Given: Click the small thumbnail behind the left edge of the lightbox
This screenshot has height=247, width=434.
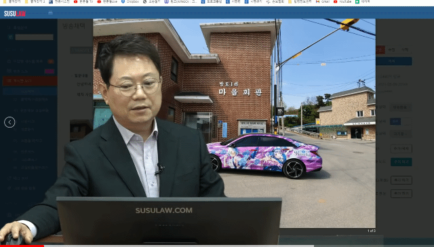Looking at the screenshot, I should point(81,130).
